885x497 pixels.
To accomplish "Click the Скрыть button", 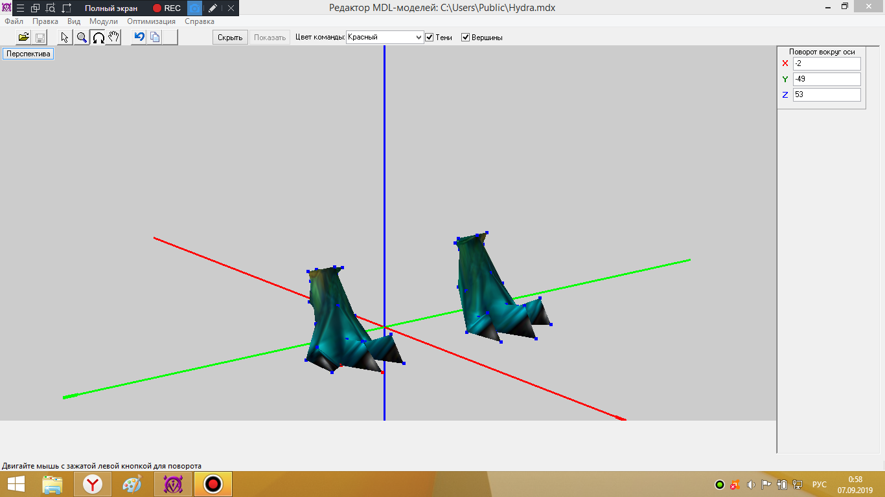I will click(230, 38).
